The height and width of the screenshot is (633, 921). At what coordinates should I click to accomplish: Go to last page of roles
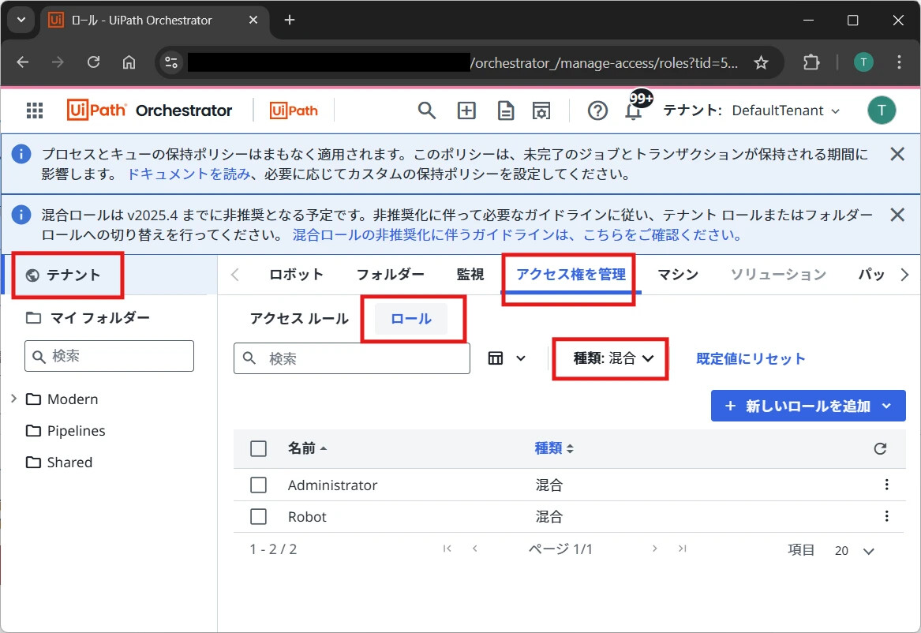(682, 549)
